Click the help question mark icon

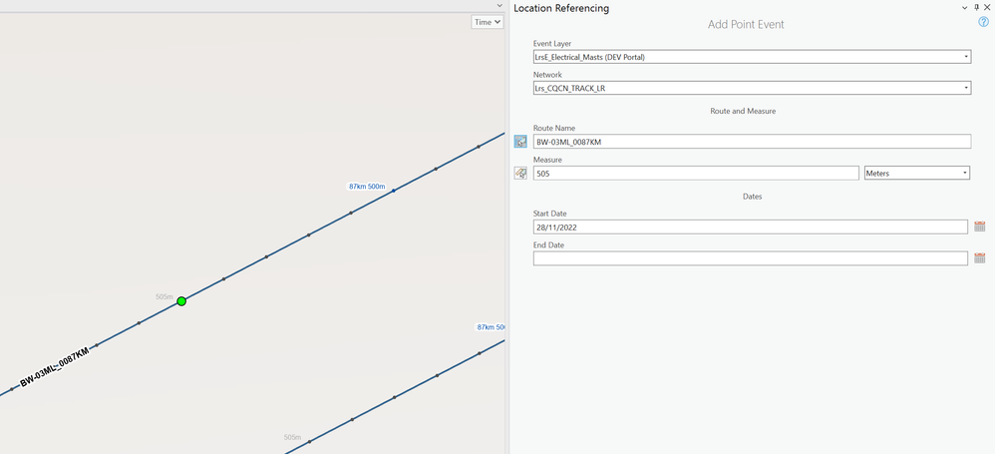[984, 22]
